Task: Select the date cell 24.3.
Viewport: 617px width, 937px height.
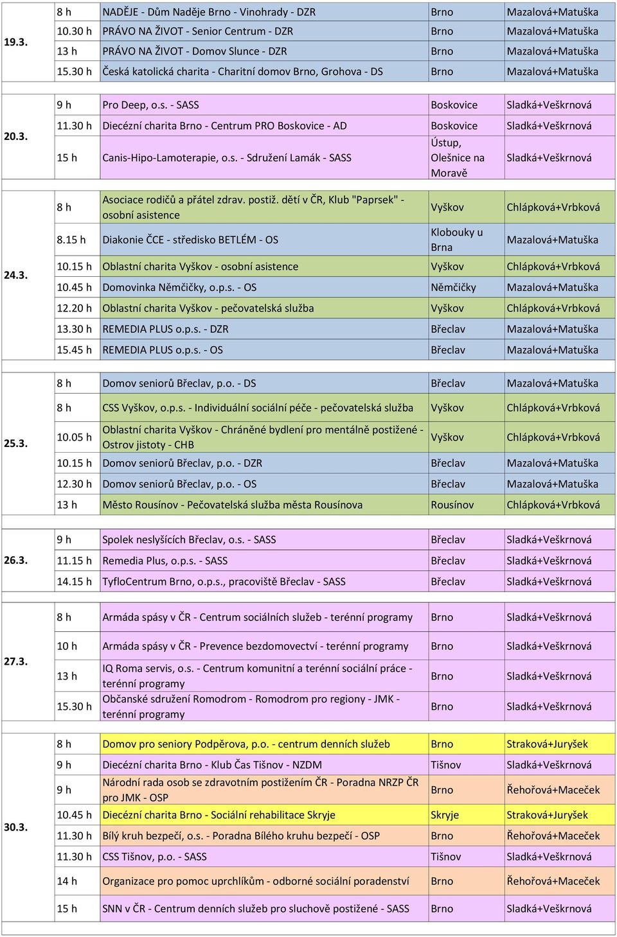Action: (15, 275)
